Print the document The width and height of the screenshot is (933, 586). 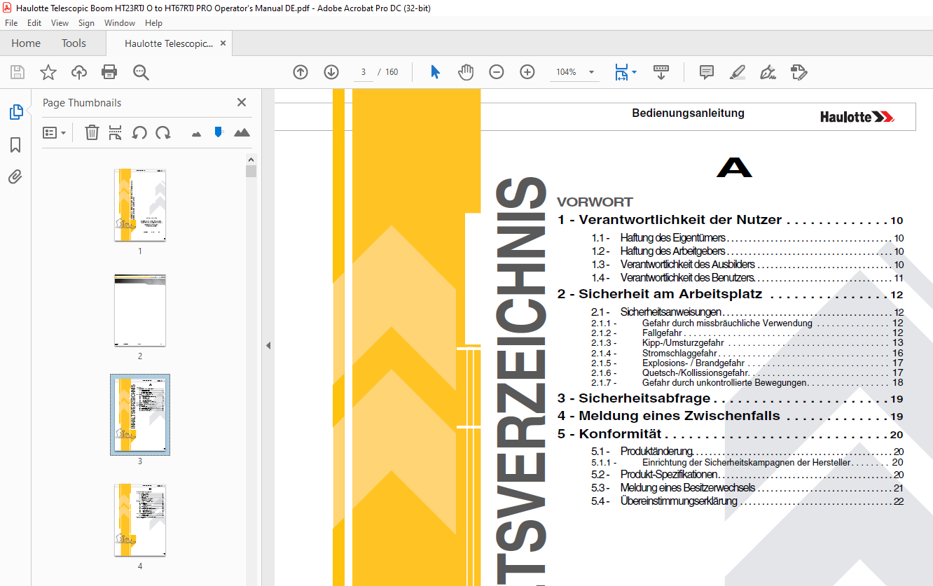coord(109,72)
